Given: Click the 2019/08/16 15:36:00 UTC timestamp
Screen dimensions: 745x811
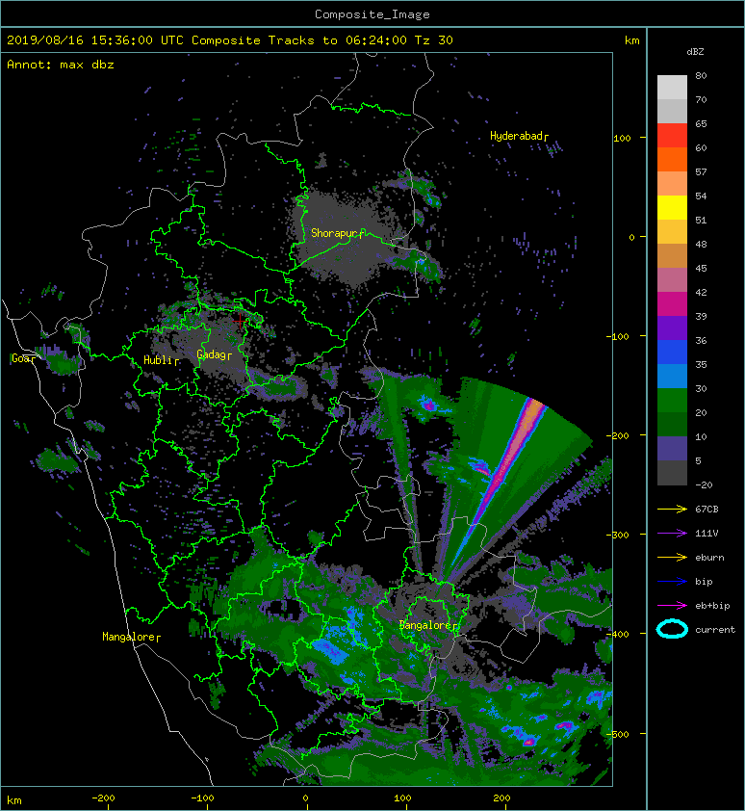Looking at the screenshot, I should point(95,40).
